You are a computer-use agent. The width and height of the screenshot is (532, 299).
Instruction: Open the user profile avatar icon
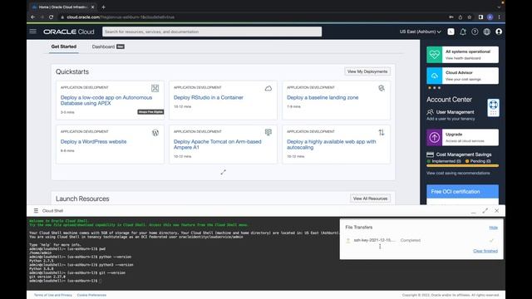click(x=499, y=32)
